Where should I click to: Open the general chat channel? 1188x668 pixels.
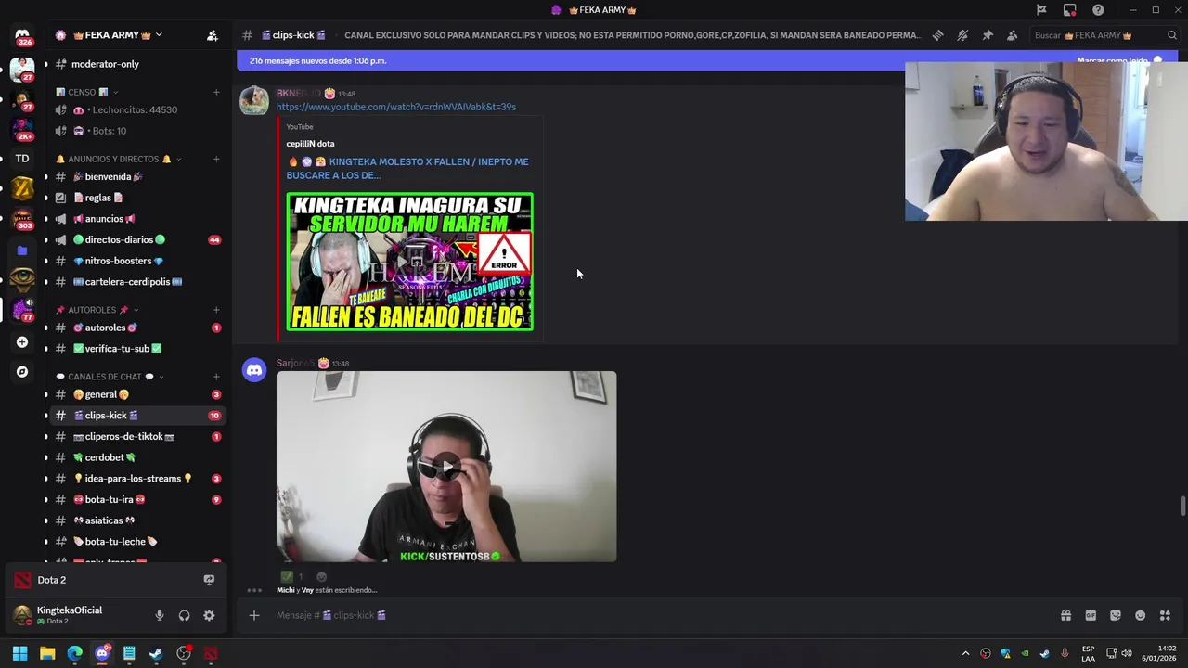(136, 394)
